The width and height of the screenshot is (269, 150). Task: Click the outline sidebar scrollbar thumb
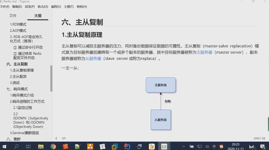[x=51, y=78]
